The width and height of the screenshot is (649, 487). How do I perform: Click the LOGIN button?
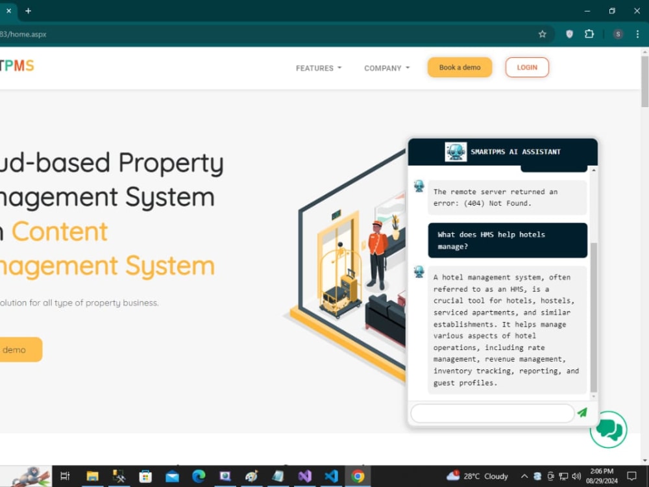[527, 67]
